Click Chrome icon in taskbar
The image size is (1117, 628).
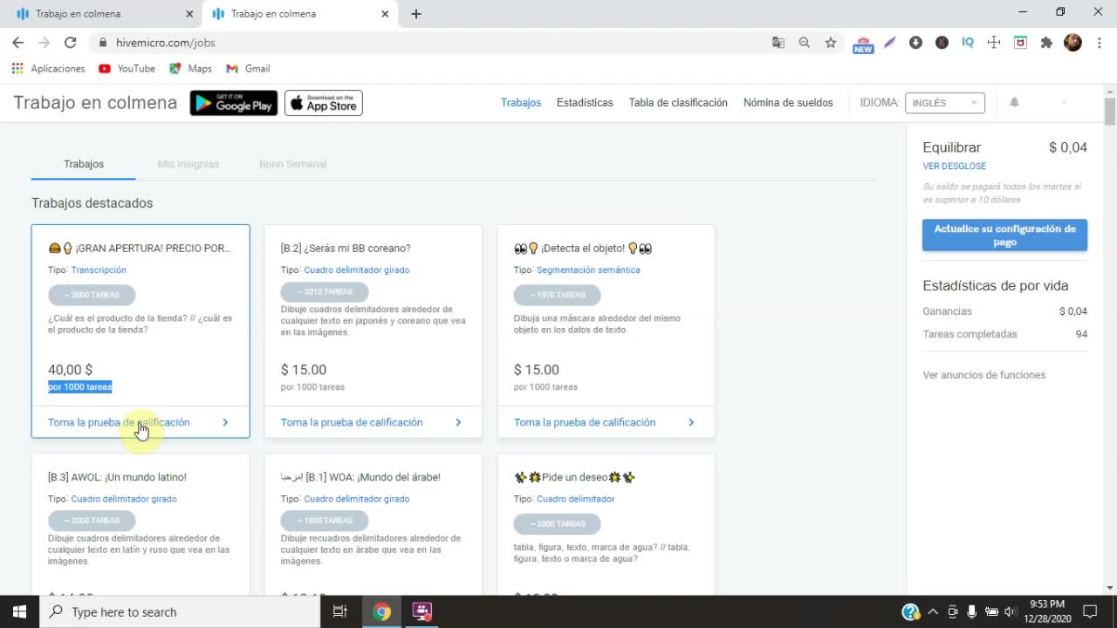[381, 611]
